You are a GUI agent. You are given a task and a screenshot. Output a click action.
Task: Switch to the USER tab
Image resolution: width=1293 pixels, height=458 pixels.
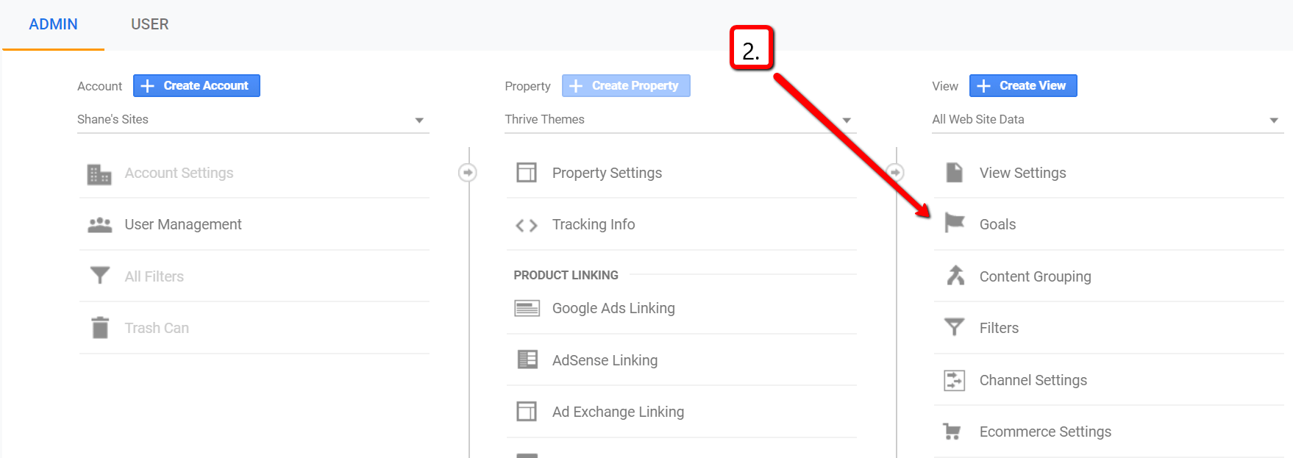click(x=149, y=24)
